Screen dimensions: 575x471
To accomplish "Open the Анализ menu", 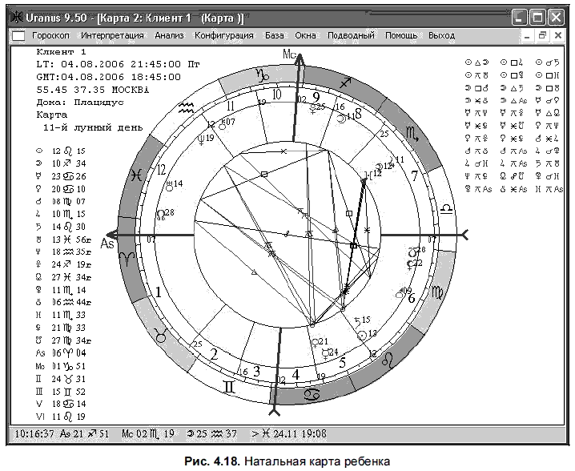I will coord(169,35).
